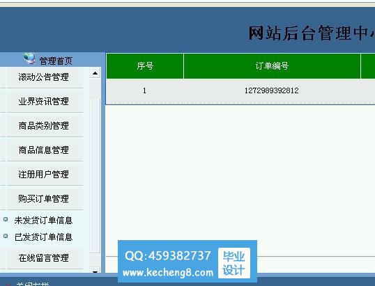Image resolution: width=375 pixels, height=286 pixels.
Task: Open the 管理首页 link
Action: coord(56,61)
